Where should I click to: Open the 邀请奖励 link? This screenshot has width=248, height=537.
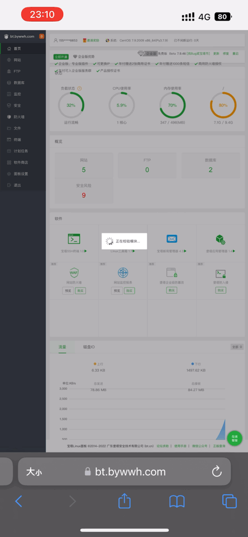pos(91,40)
